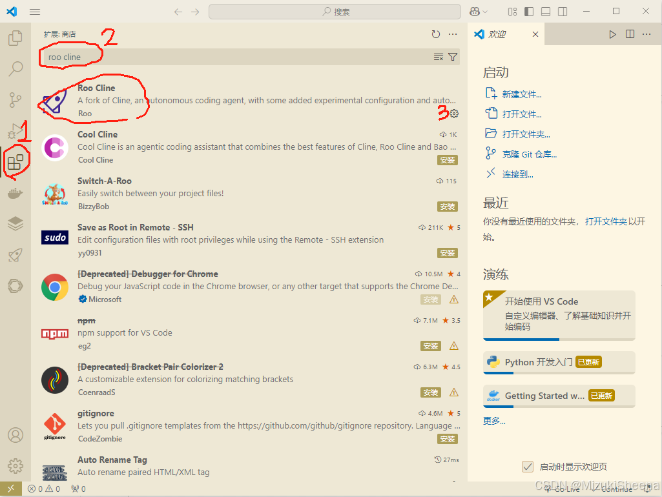
Task: Open the customize layout control
Action: coord(512,12)
